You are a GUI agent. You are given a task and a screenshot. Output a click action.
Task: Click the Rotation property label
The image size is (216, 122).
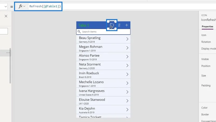tap(206, 42)
